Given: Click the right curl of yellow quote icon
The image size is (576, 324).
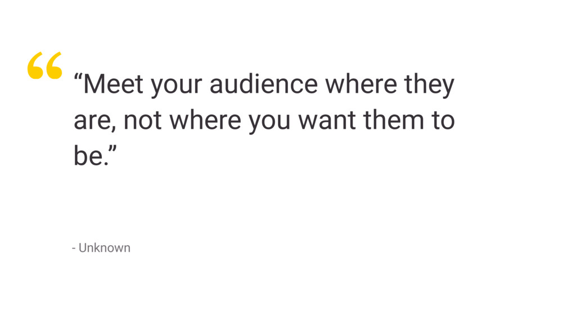Looking at the screenshot, I should [54, 65].
